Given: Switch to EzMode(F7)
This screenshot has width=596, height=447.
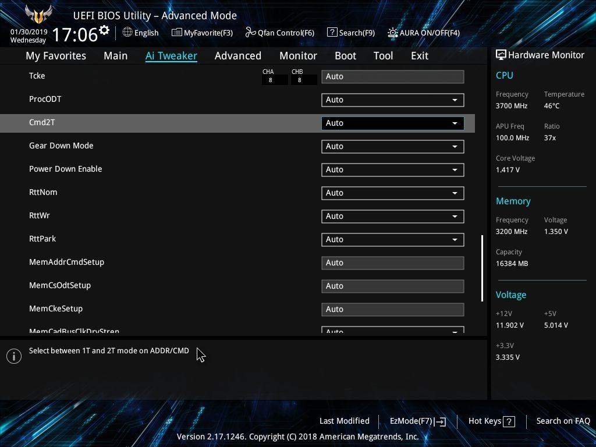Looking at the screenshot, I should [418, 421].
